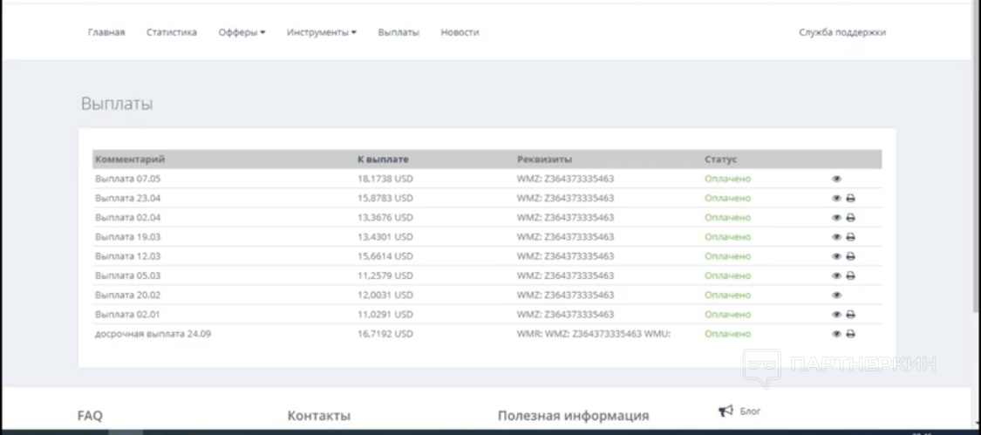
Task: Print the 02.04 payout record
Action: pyautogui.click(x=850, y=218)
